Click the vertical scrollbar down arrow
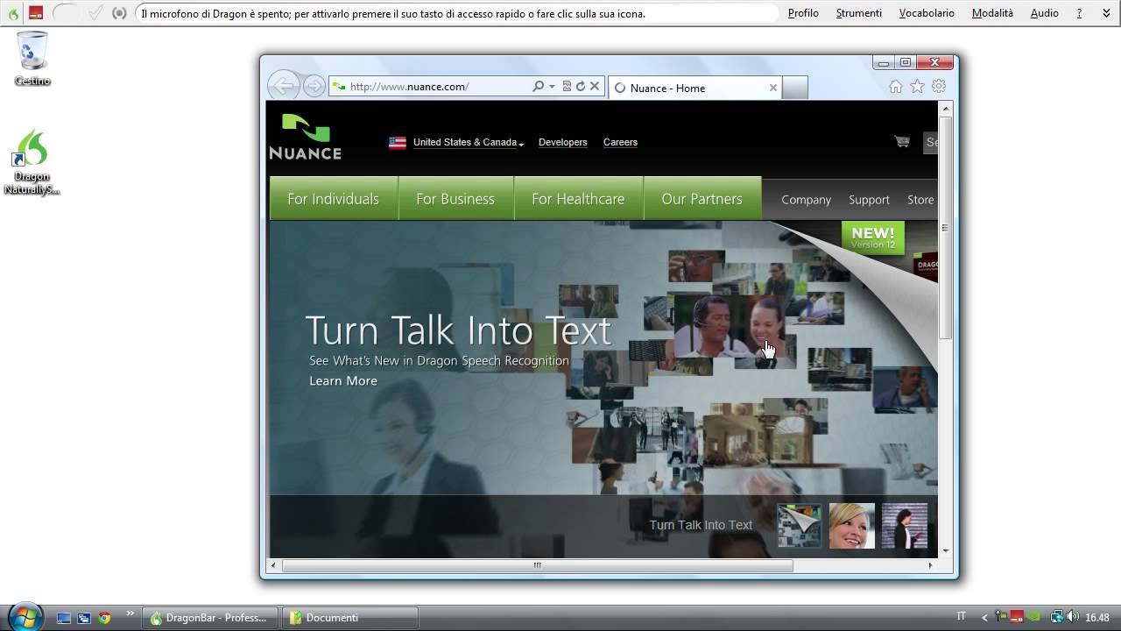The height and width of the screenshot is (631, 1121). point(946,550)
